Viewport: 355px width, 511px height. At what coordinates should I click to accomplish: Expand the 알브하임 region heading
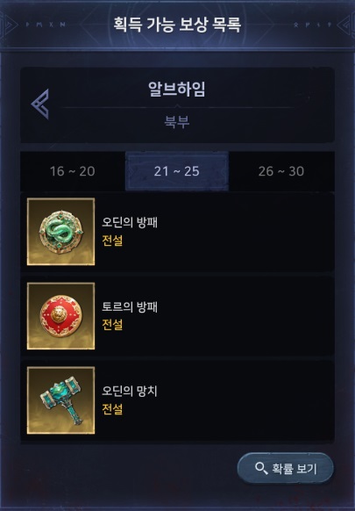point(177,89)
